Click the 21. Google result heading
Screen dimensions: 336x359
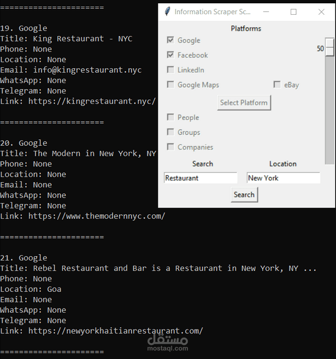click(x=23, y=258)
